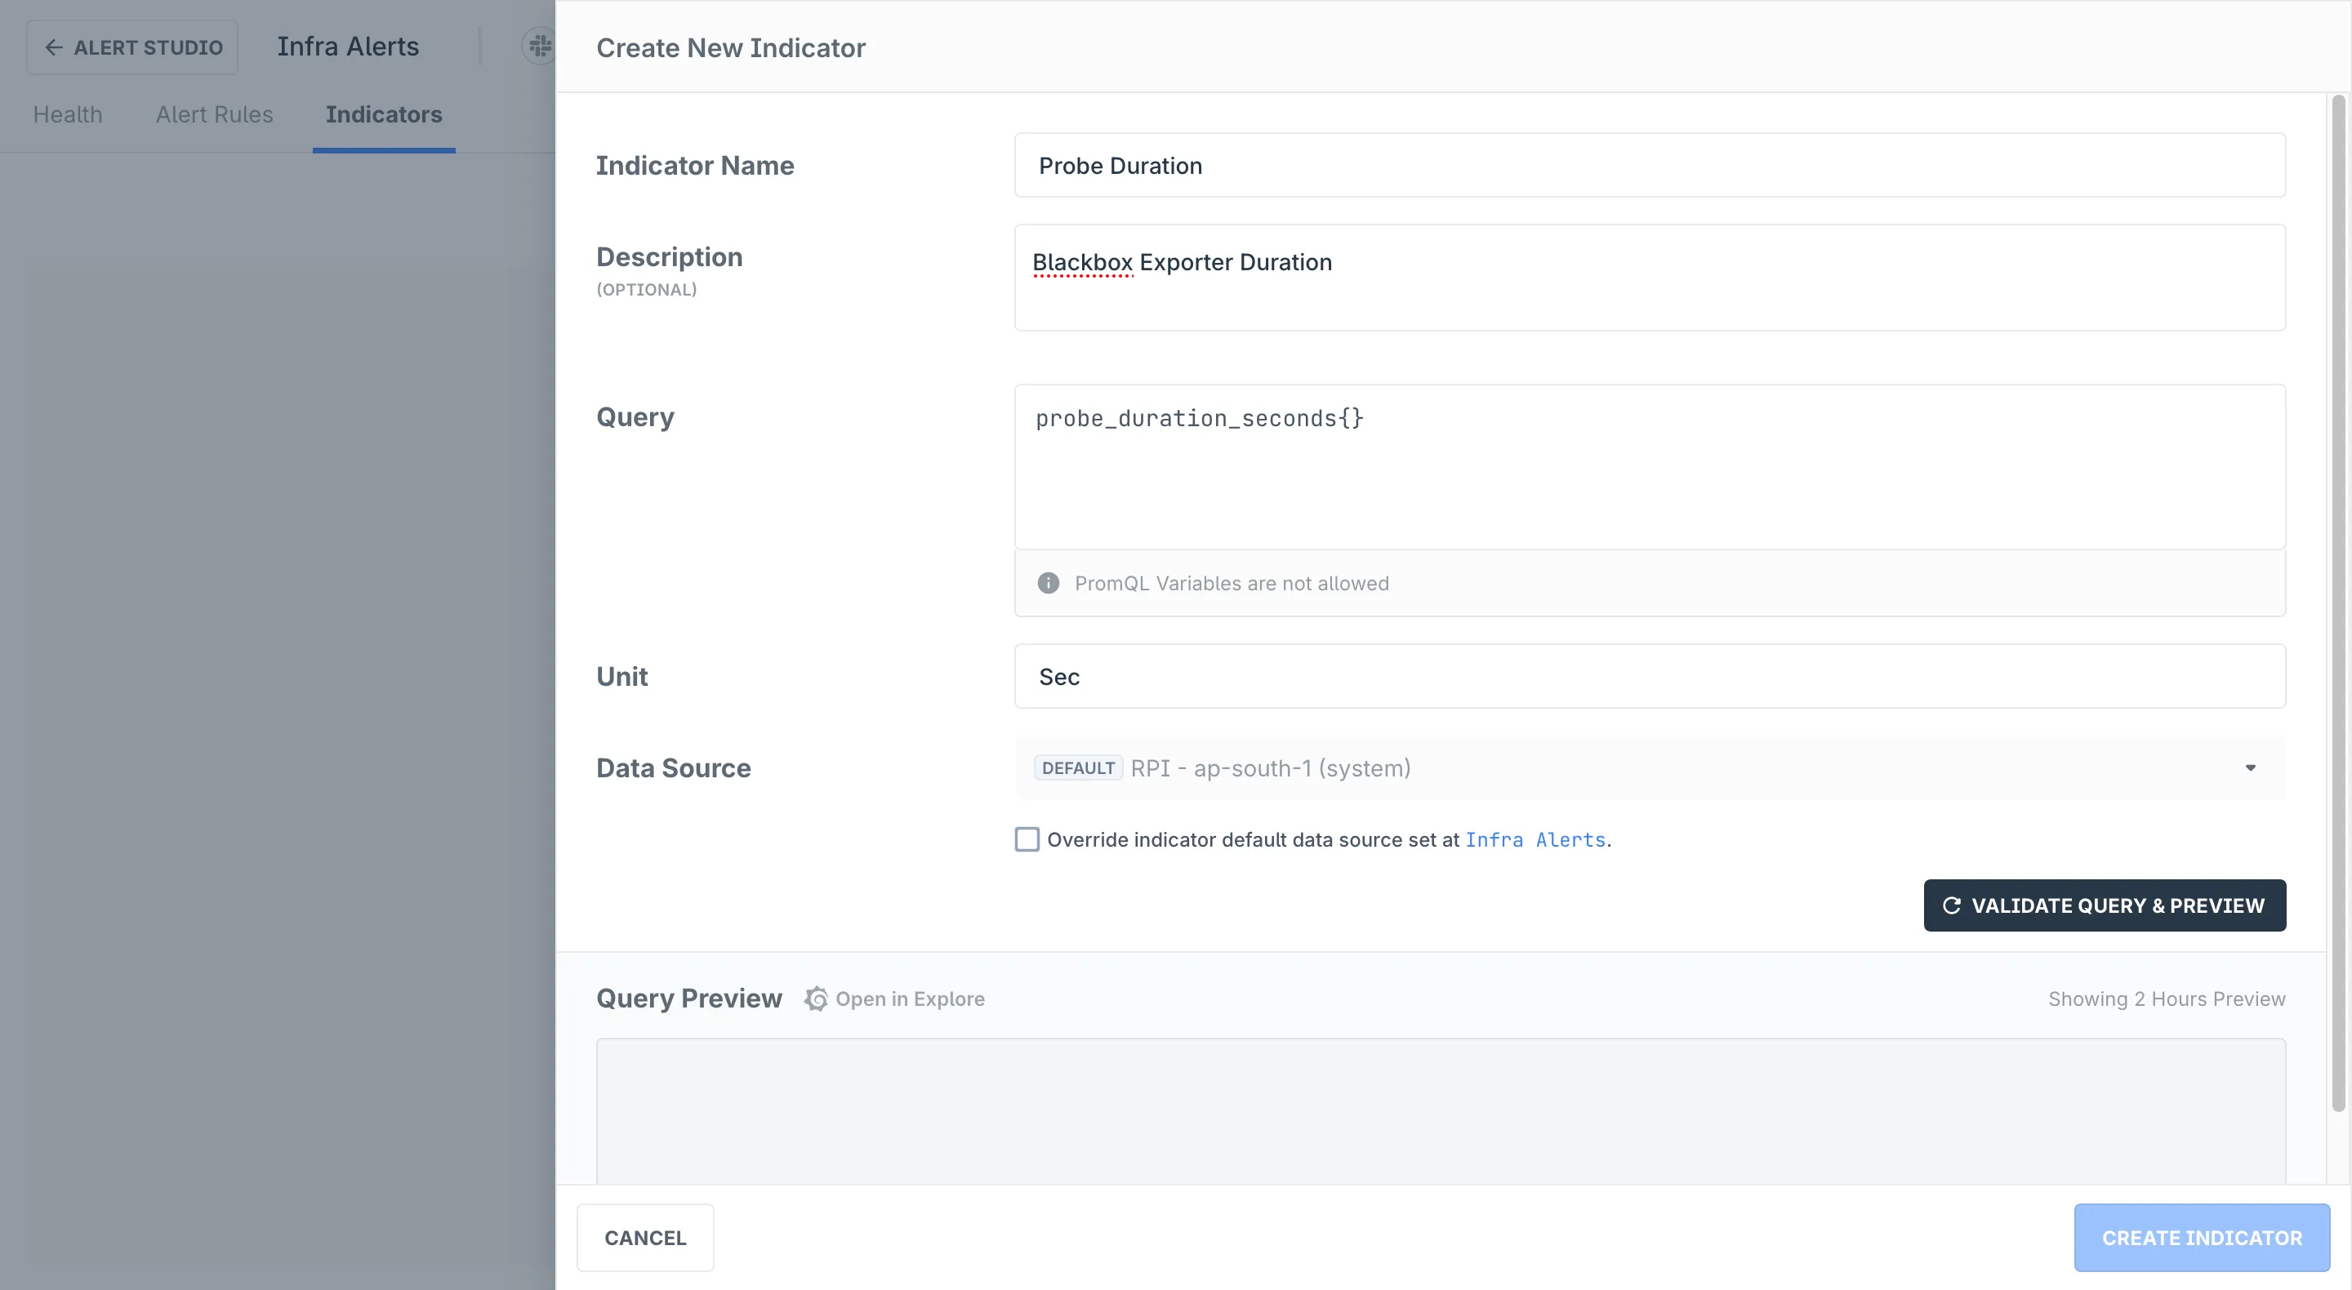Click the vertical scrollbar of the form
Screen dimensions: 2352x1290
pos(2337,603)
